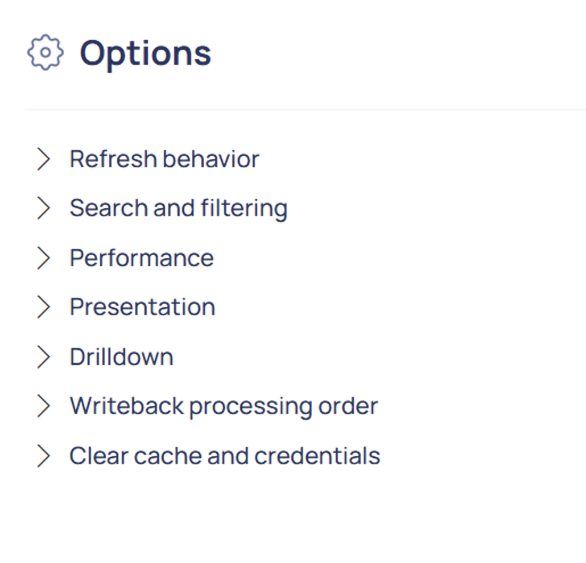Expand the Performance section chevron
Image resolution: width=586 pixels, height=563 pixels.
(x=43, y=258)
